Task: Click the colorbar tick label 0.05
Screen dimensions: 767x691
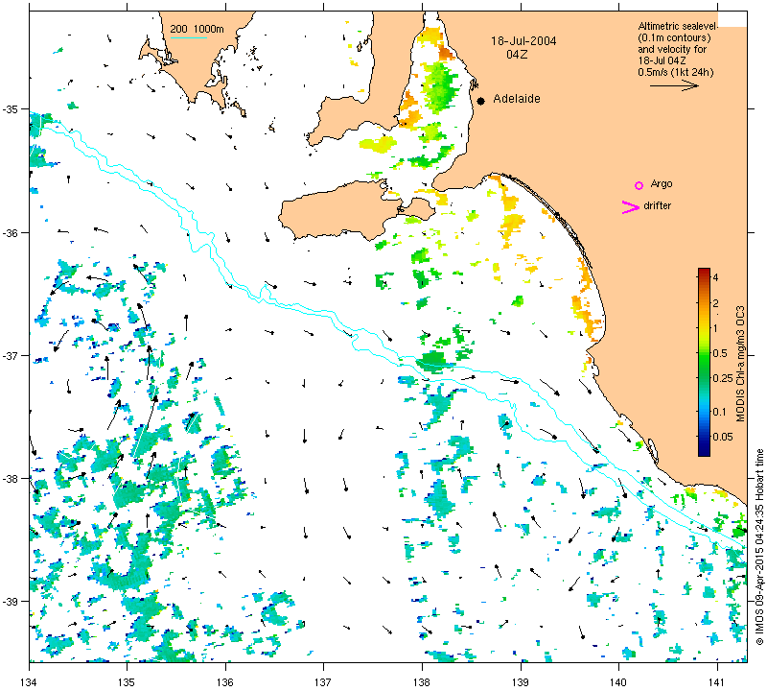Action: pos(723,437)
